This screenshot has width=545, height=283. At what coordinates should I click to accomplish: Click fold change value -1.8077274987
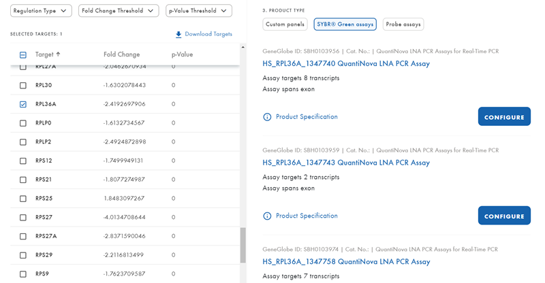(124, 179)
